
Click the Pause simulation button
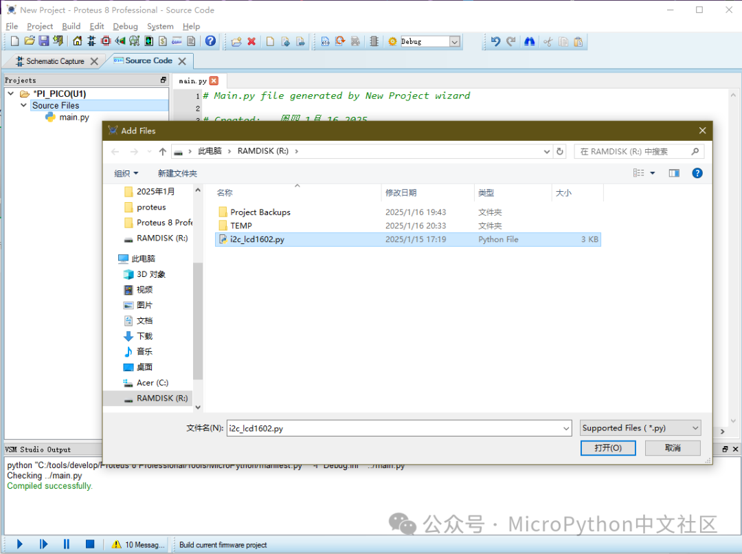tap(66, 544)
